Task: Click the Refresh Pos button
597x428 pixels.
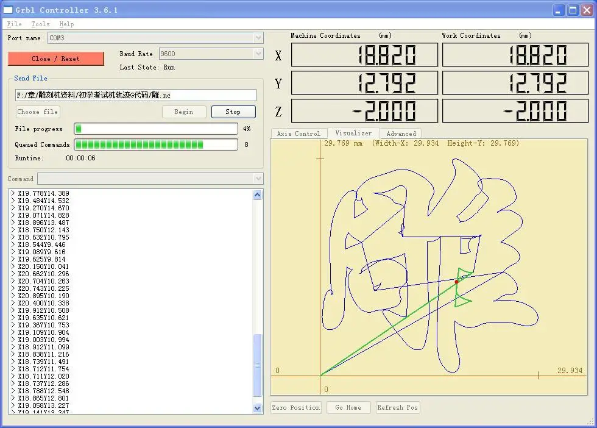Action: (x=397, y=407)
